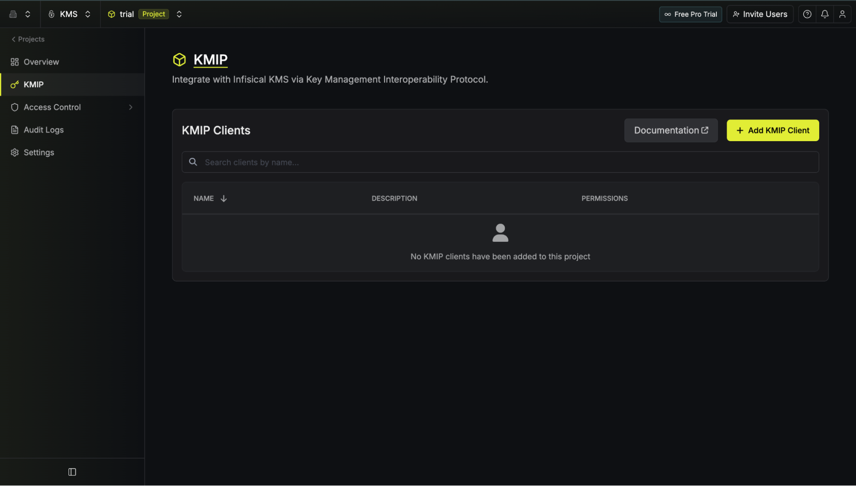Click the Access Control shield icon
Viewport: 856px width, 486px height.
(x=15, y=107)
